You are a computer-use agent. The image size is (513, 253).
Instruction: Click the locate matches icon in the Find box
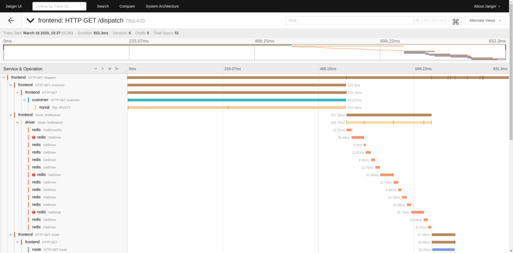[418, 21]
